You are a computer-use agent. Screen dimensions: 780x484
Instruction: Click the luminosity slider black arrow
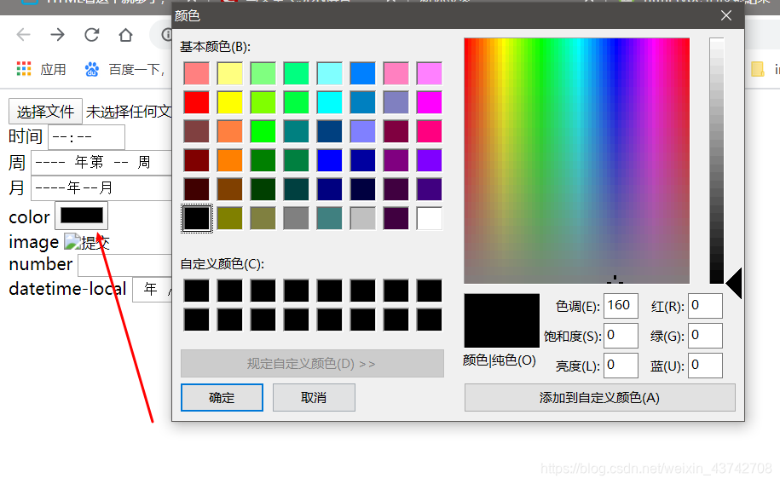[x=734, y=283]
